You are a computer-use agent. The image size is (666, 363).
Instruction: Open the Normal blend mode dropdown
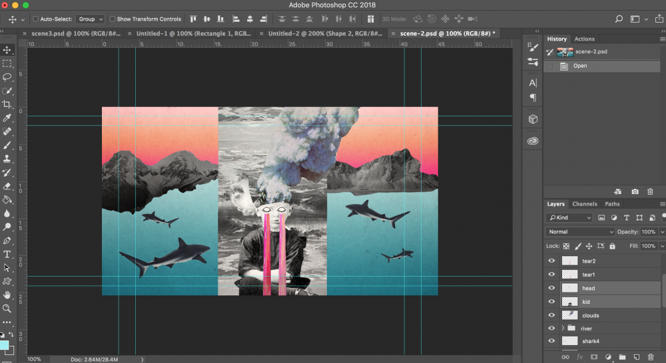pos(580,231)
